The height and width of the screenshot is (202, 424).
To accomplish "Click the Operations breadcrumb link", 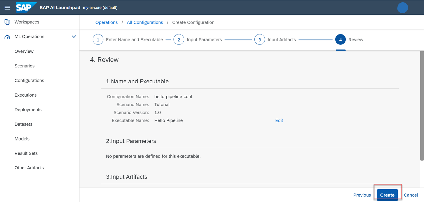I will 107,22.
